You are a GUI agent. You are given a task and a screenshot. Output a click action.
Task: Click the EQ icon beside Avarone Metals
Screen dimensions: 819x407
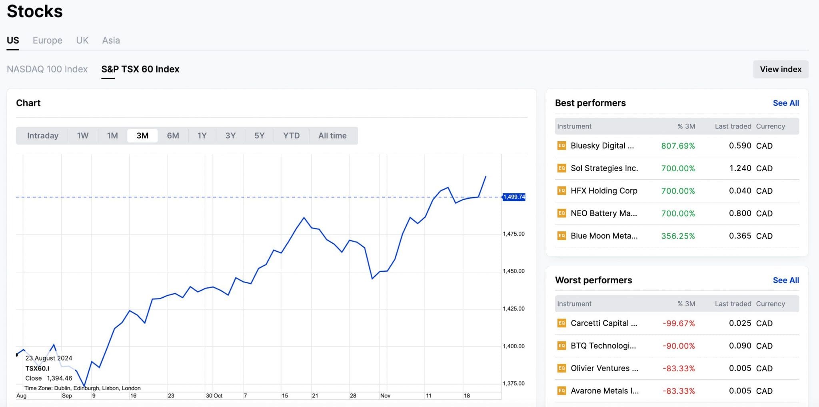[561, 391]
